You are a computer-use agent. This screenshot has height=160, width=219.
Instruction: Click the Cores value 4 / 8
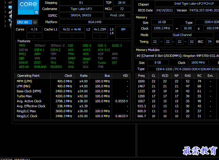pyautogui.click(x=35, y=29)
